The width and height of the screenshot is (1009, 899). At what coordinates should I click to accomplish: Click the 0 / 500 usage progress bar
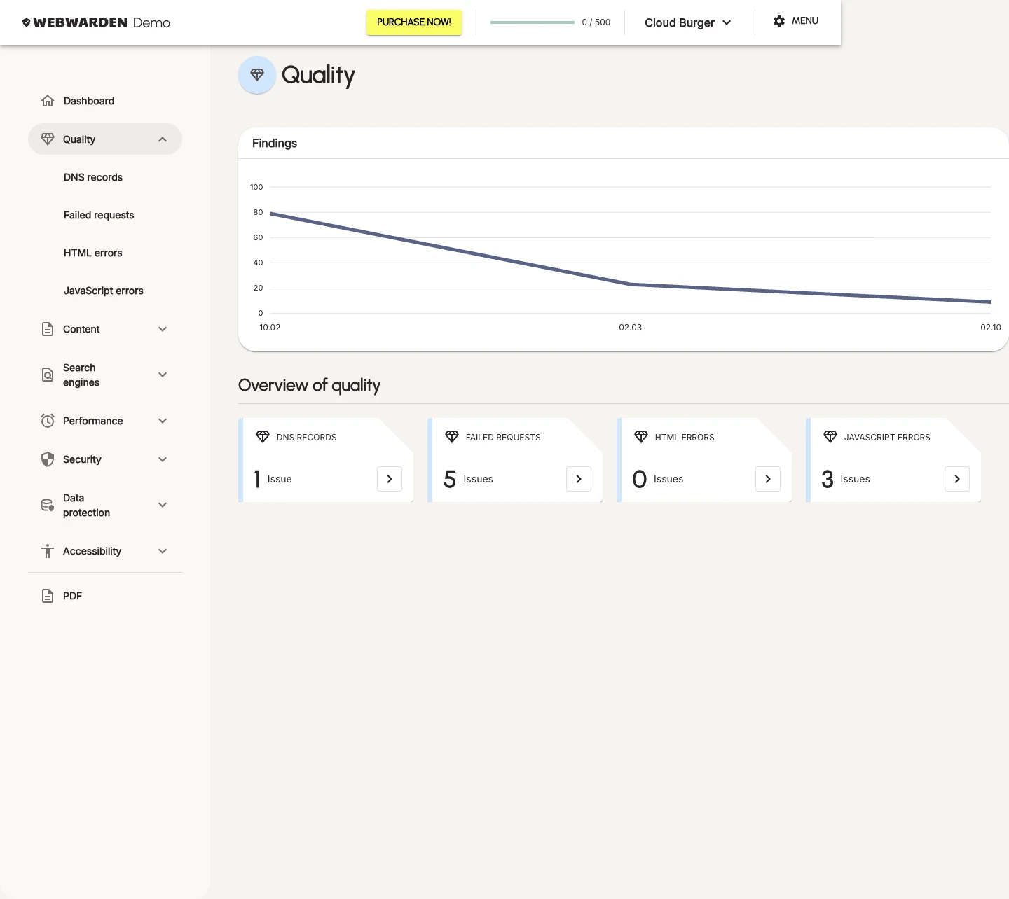[x=532, y=22]
